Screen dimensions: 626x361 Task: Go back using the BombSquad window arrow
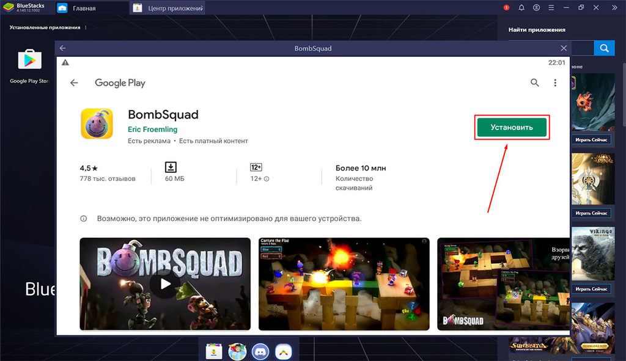pos(63,48)
